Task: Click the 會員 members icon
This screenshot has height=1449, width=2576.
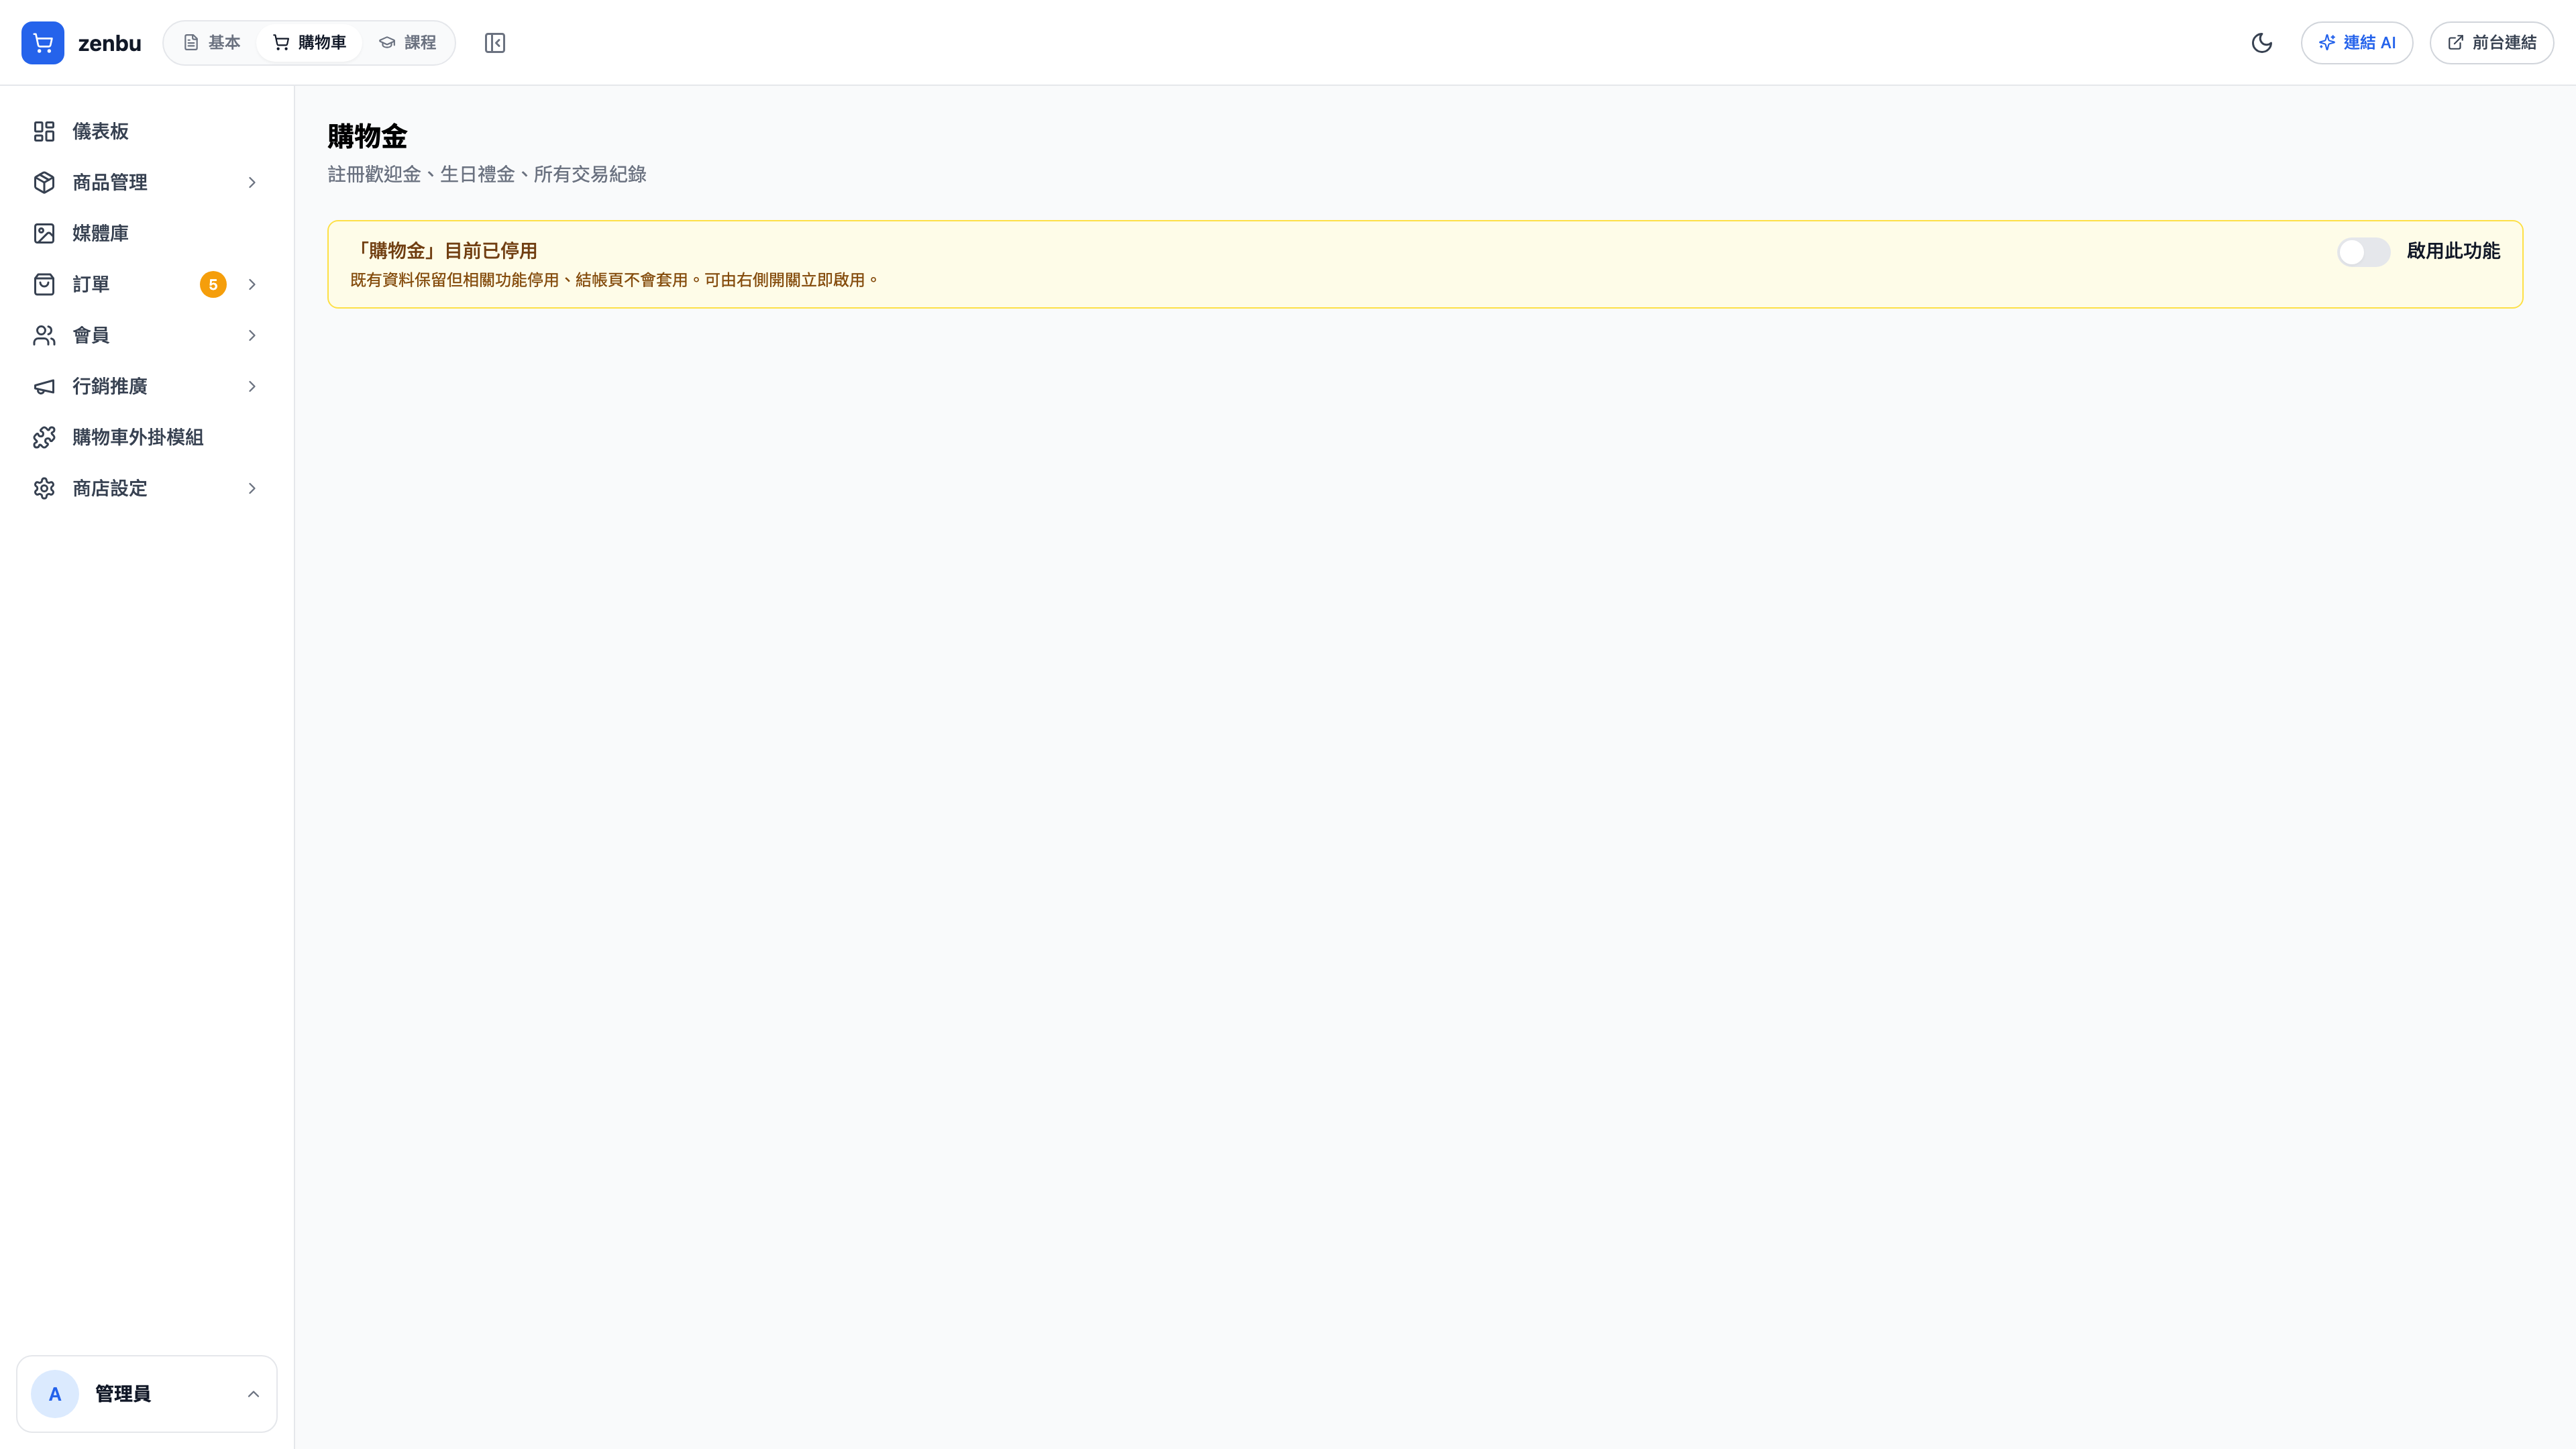Action: (x=44, y=335)
